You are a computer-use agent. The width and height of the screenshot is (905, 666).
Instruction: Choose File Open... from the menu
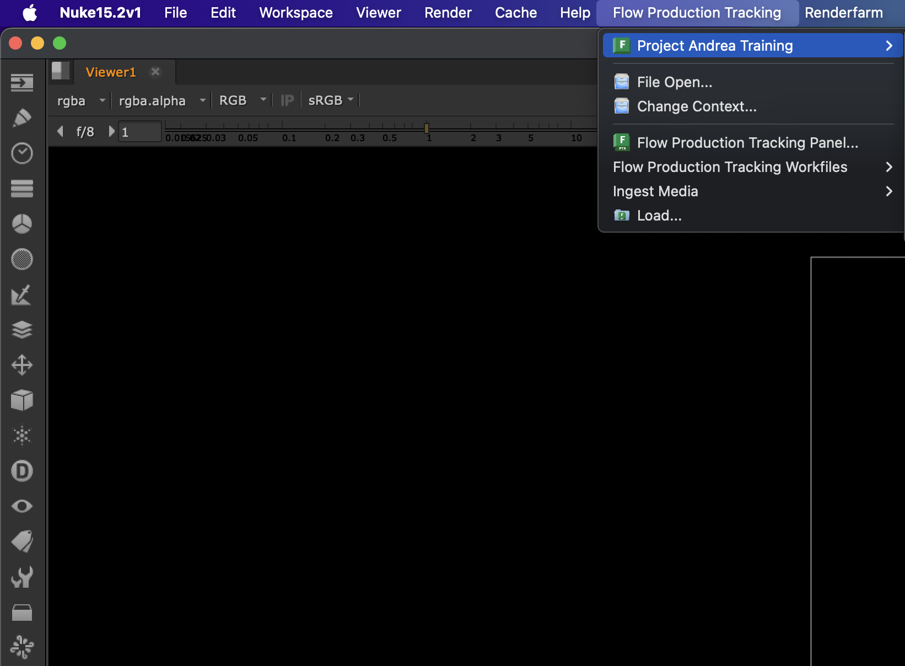point(675,82)
